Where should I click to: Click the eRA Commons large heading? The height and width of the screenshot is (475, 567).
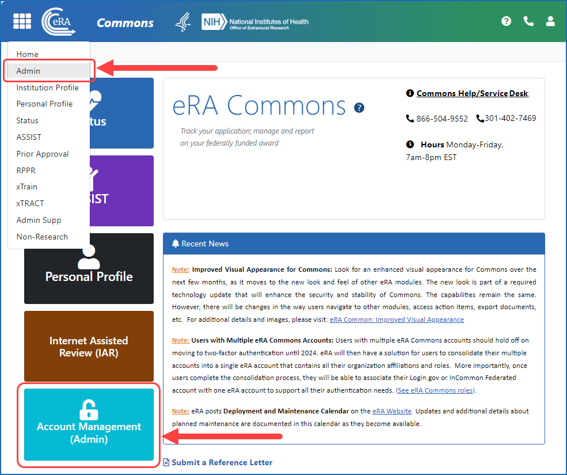[x=259, y=105]
